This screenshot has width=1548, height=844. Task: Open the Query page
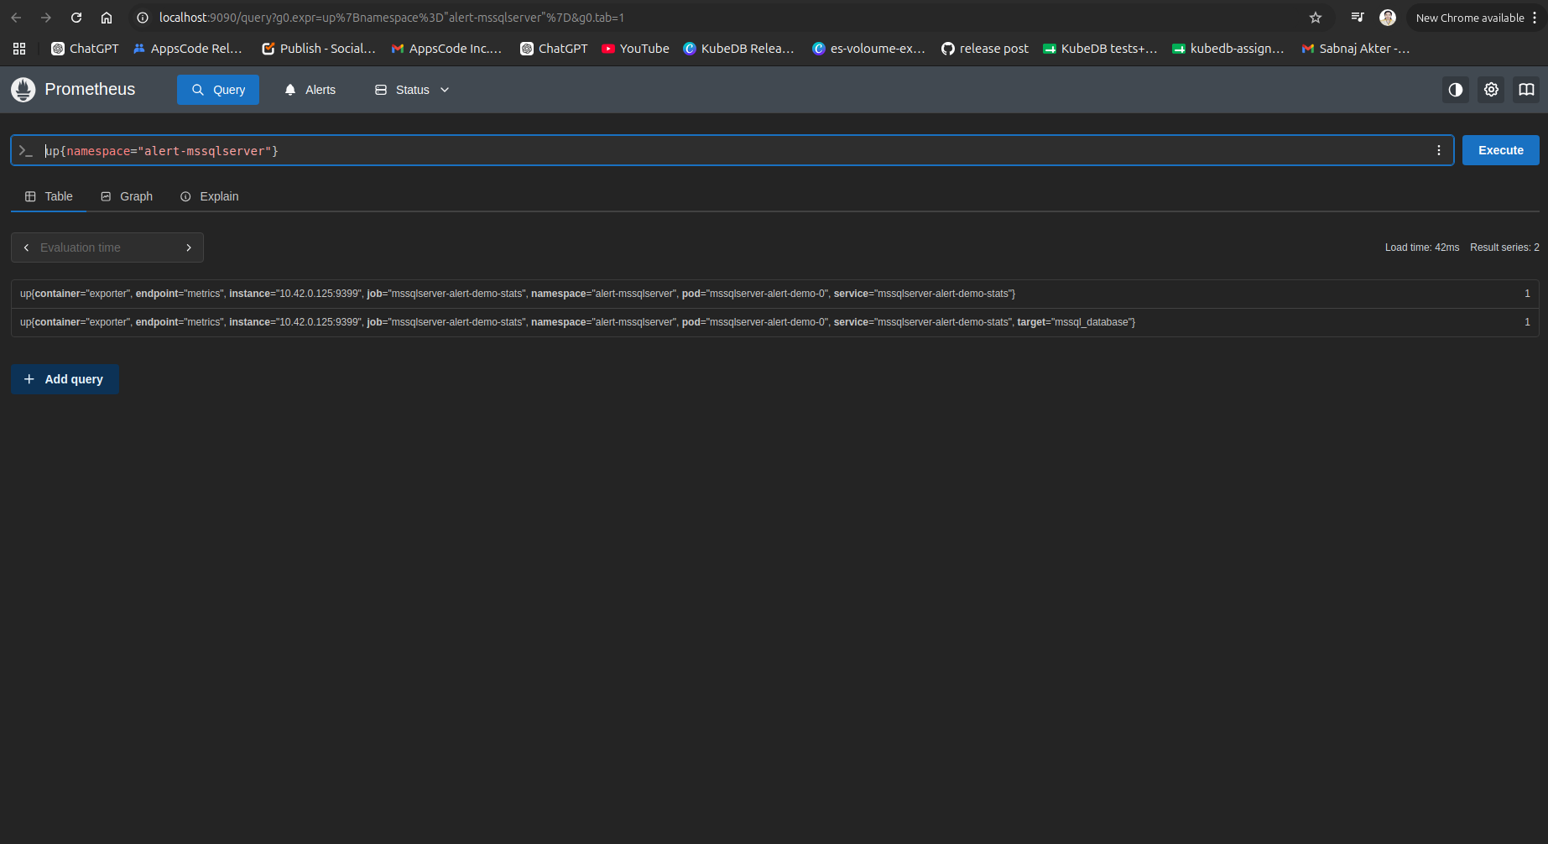point(218,90)
